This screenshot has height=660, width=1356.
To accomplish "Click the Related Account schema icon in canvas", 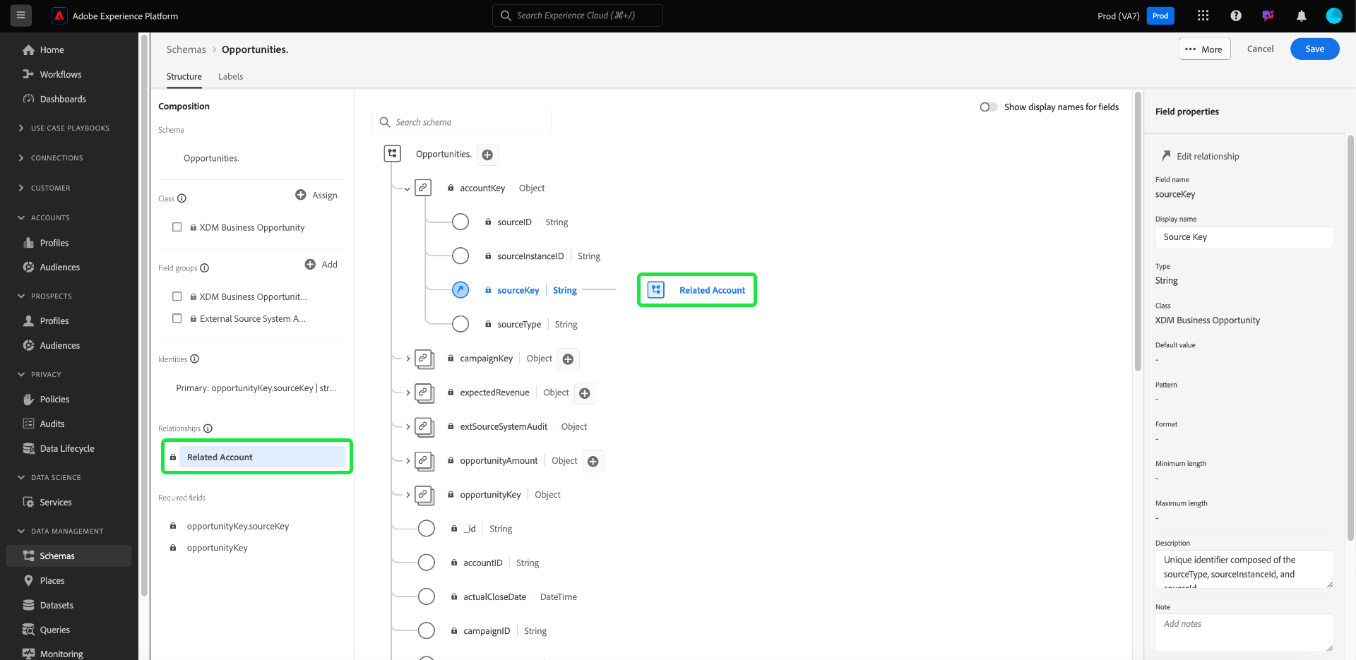I will click(x=656, y=290).
